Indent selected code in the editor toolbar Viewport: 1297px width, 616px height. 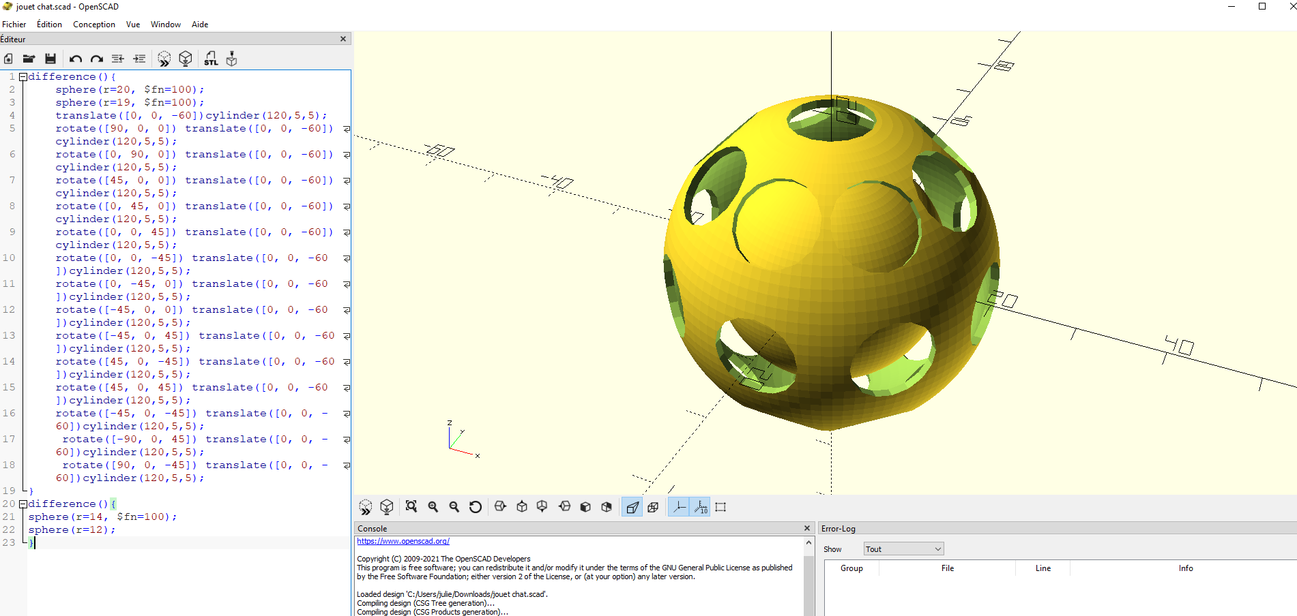(139, 59)
